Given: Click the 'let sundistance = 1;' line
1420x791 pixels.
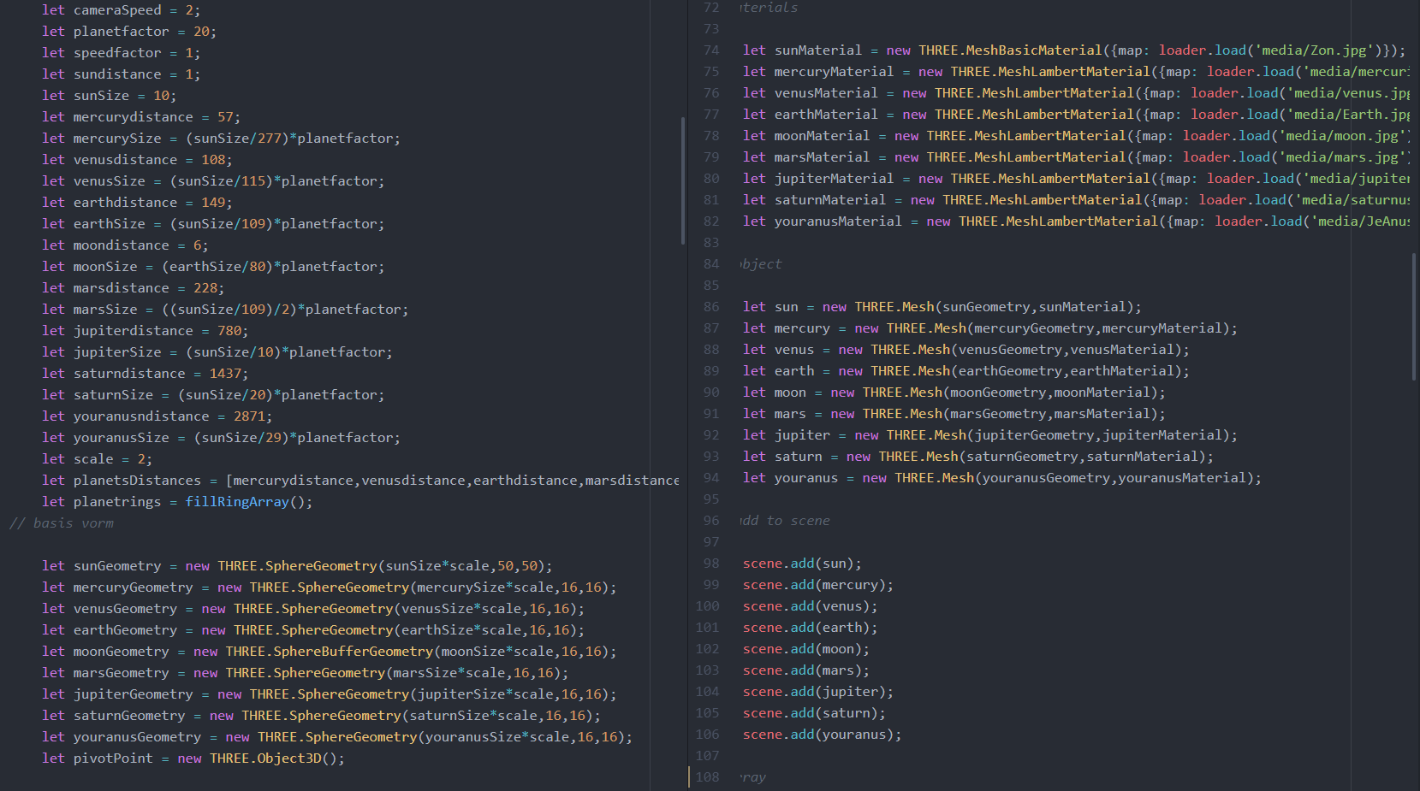Looking at the screenshot, I should coord(121,74).
